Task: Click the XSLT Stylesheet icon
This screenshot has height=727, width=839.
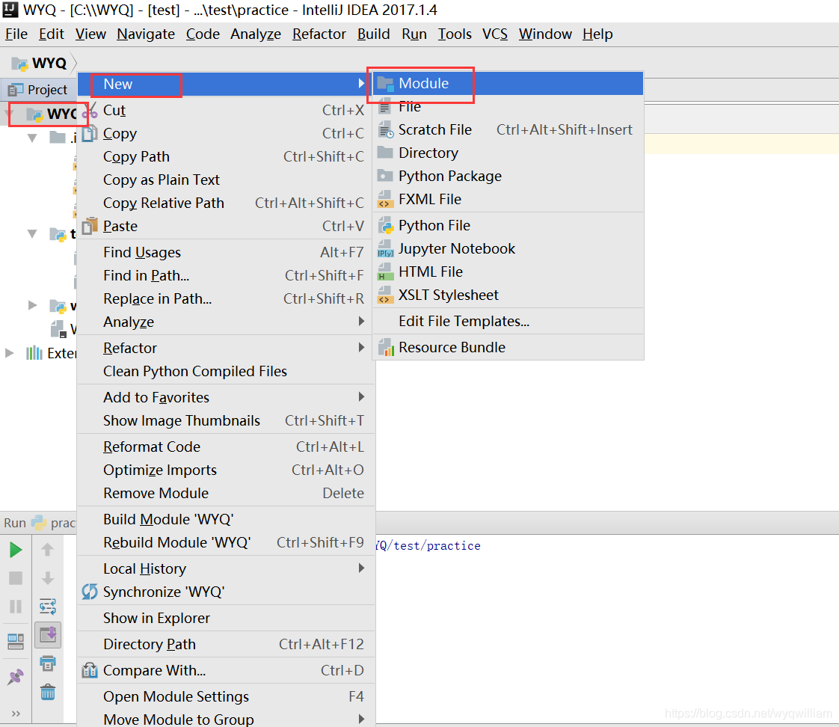Action: [385, 295]
